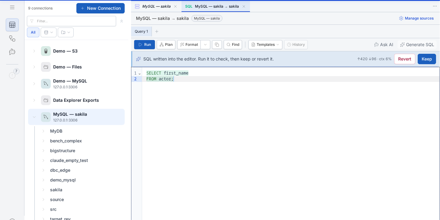Expand the bench_complex schema
Image resolution: width=440 pixels, height=220 pixels.
click(x=43, y=141)
